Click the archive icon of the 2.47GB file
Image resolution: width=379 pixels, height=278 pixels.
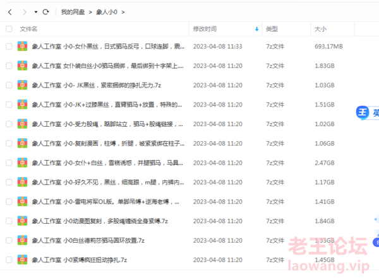[x=22, y=163]
